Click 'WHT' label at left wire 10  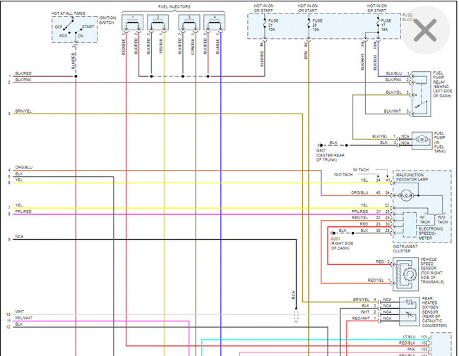(x=20, y=312)
